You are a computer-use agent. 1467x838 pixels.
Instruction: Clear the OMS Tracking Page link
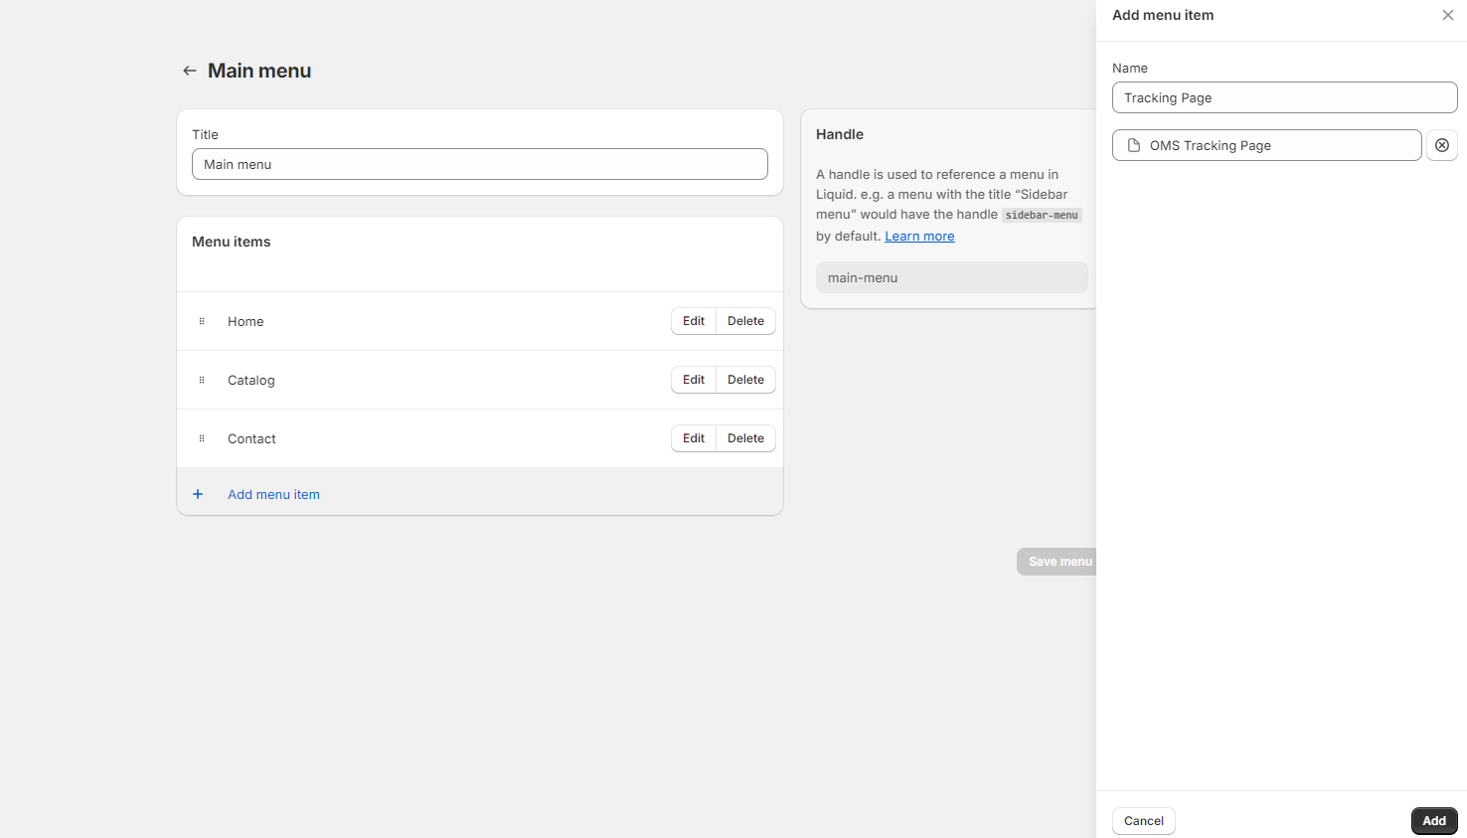point(1441,145)
